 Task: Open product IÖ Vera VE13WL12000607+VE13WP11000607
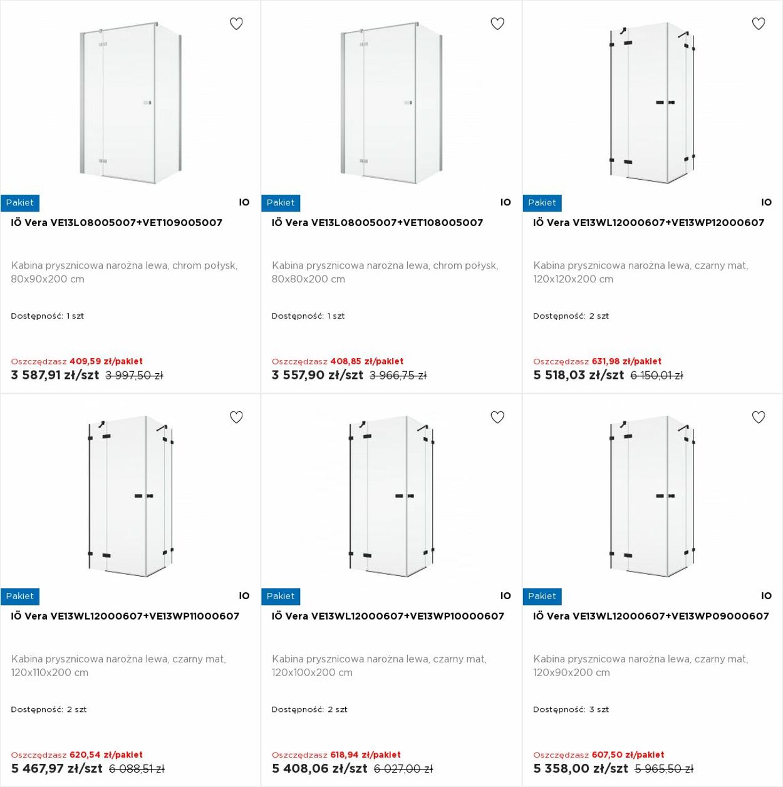tap(125, 615)
